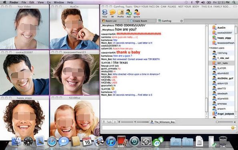238x150 pixels.
Task: Open Photo Booth from the dock
Action: (122, 141)
